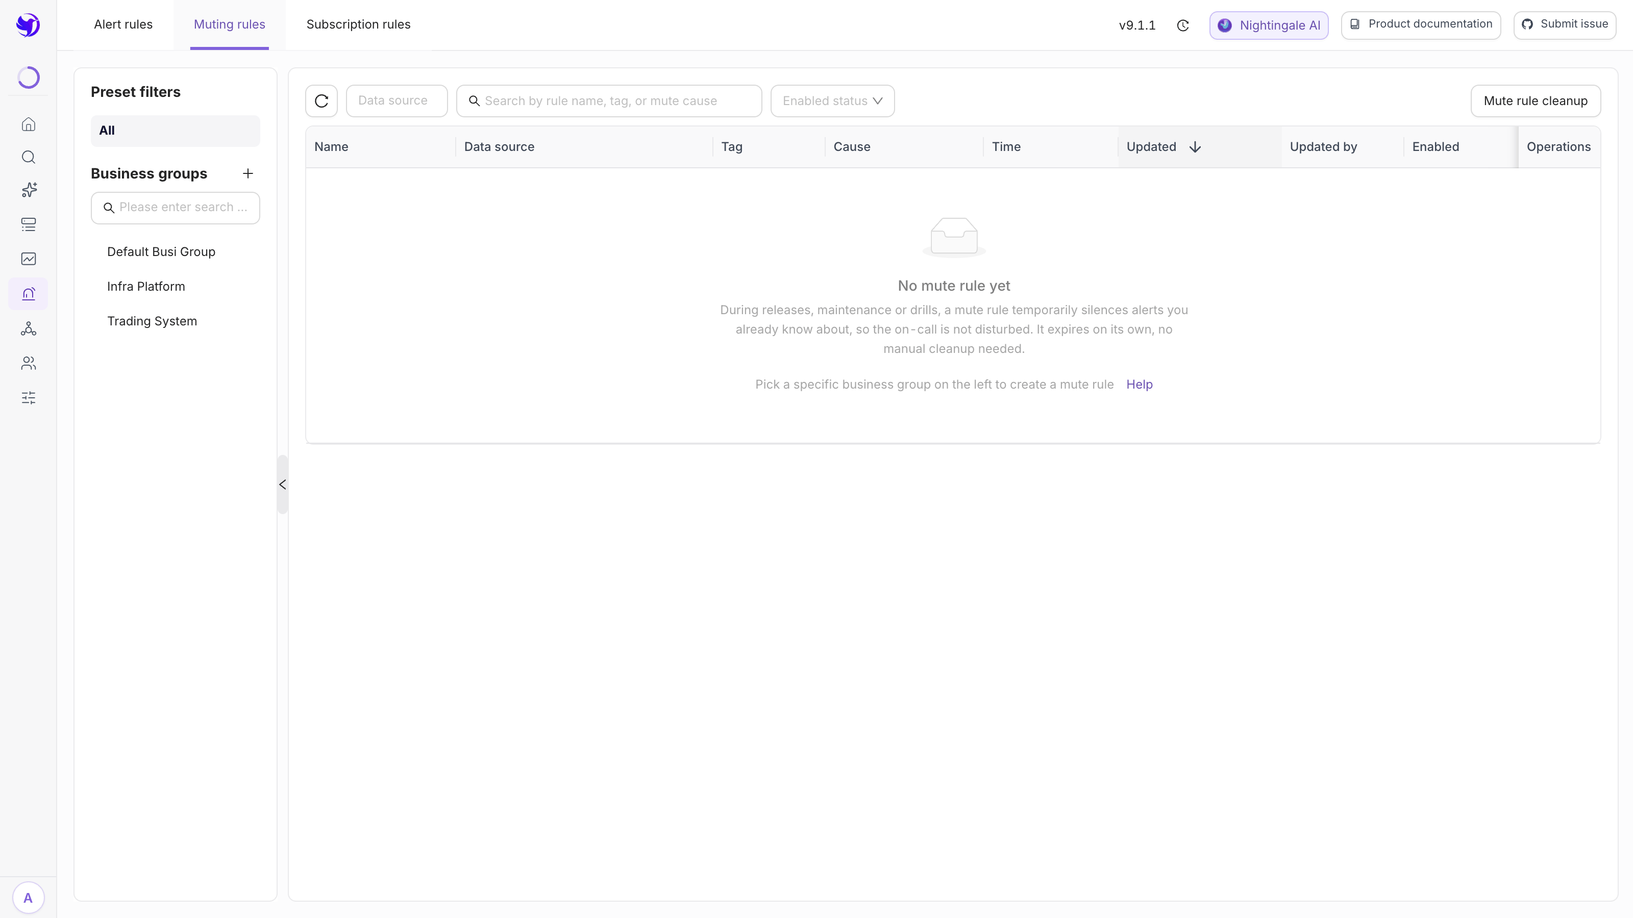
Task: Open the search explorer sidebar icon
Action: 29,157
